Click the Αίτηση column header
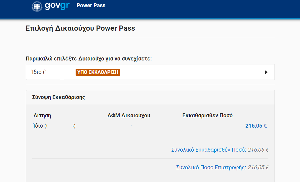This screenshot has width=300, height=182. pos(42,115)
